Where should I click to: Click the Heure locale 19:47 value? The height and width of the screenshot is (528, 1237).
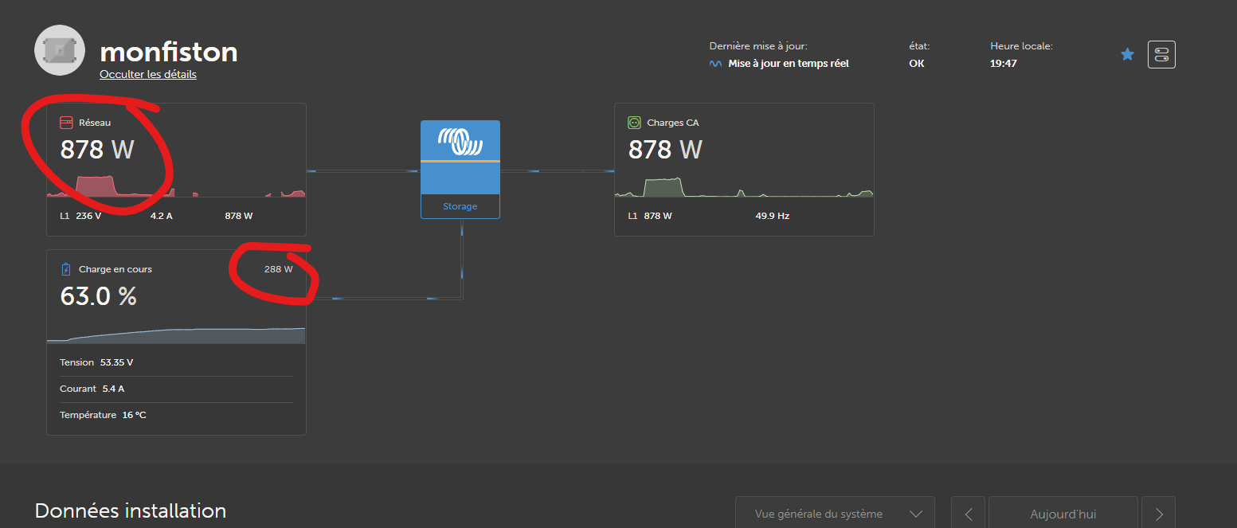1004,64
